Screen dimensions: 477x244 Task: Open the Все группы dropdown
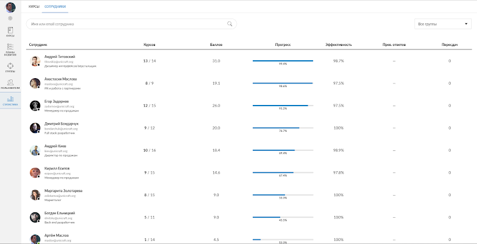(x=442, y=24)
